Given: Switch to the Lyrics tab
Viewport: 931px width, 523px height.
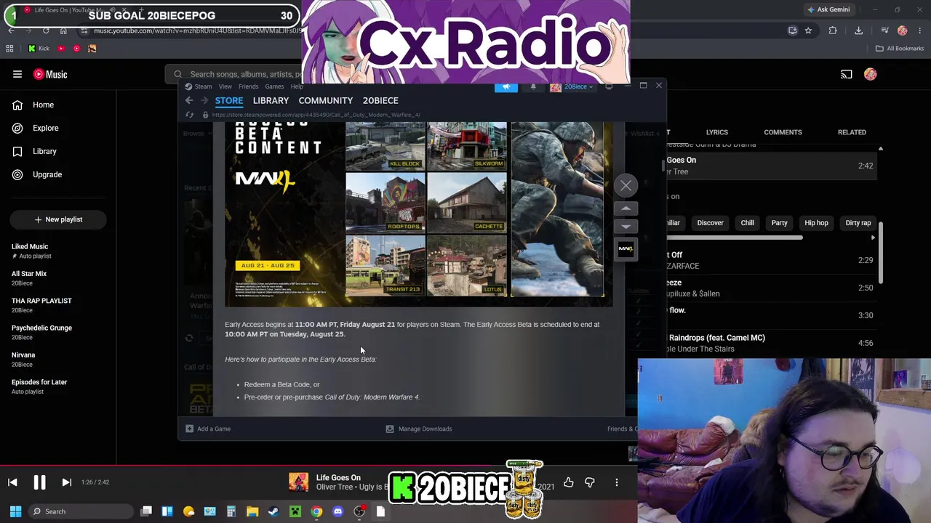Looking at the screenshot, I should (716, 132).
